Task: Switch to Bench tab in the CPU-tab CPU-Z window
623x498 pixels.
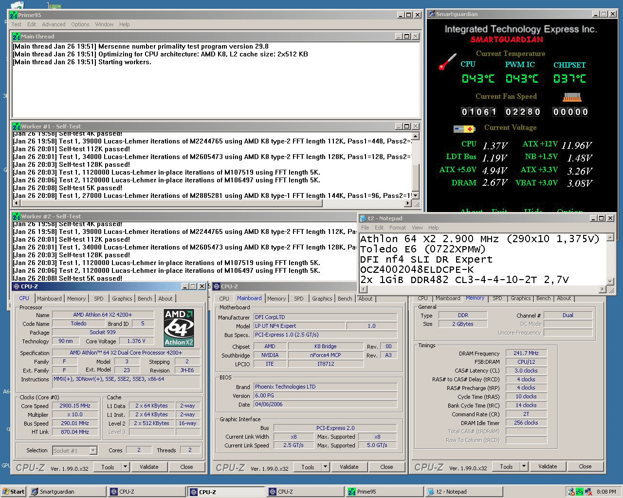Action: click(145, 299)
